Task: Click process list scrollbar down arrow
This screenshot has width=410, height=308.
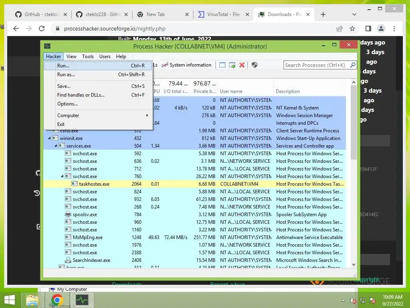Action: (354, 265)
